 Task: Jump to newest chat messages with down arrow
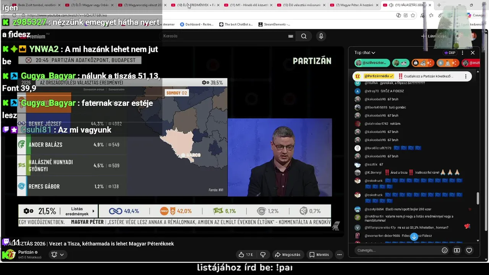(x=414, y=236)
